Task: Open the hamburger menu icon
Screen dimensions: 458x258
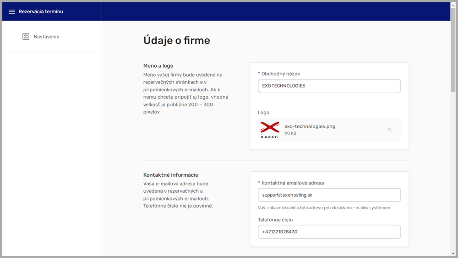Action: 12,11
